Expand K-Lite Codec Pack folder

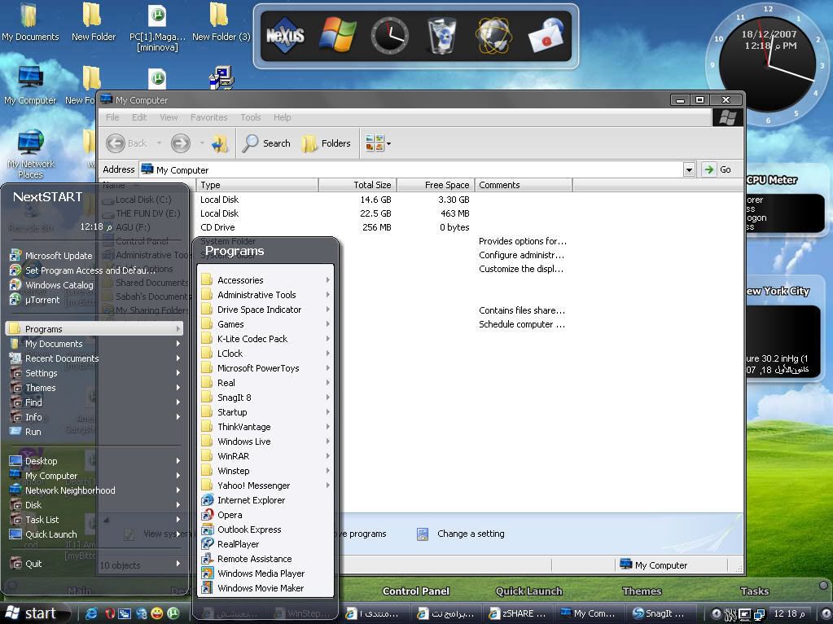(265, 339)
